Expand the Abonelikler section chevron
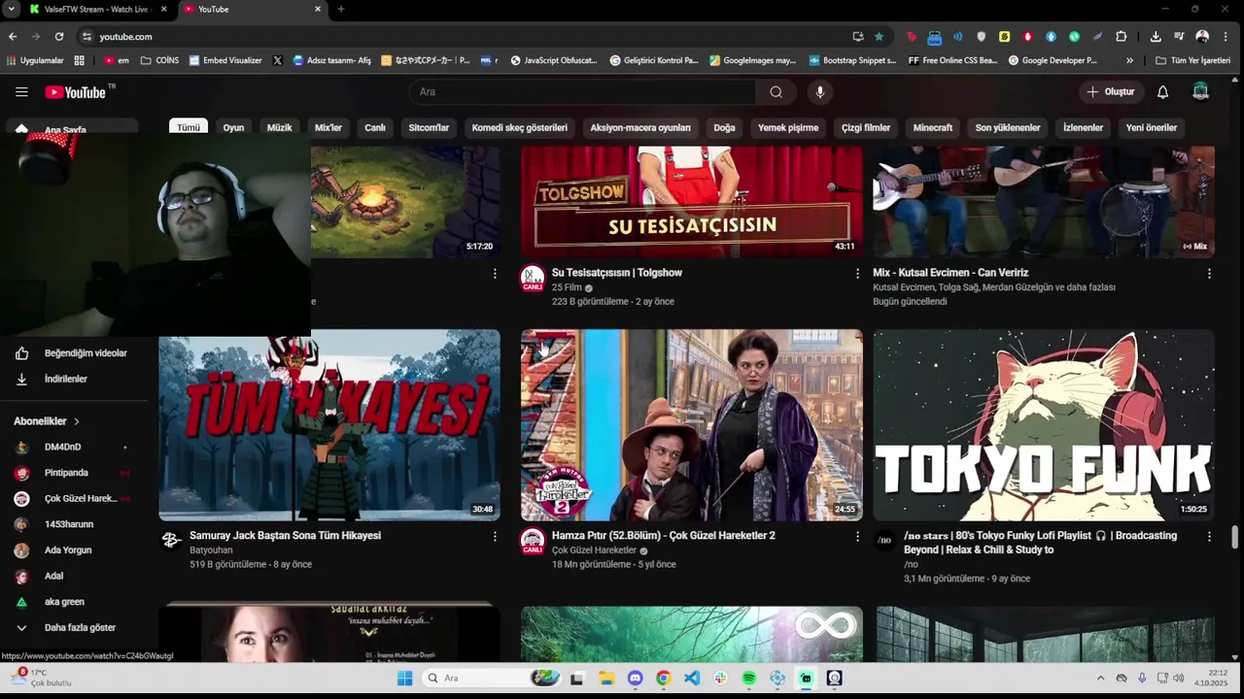Image resolution: width=1244 pixels, height=699 pixels. click(x=76, y=421)
